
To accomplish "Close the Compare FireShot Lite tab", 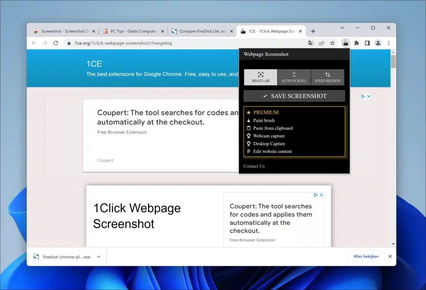I will tap(231, 31).
